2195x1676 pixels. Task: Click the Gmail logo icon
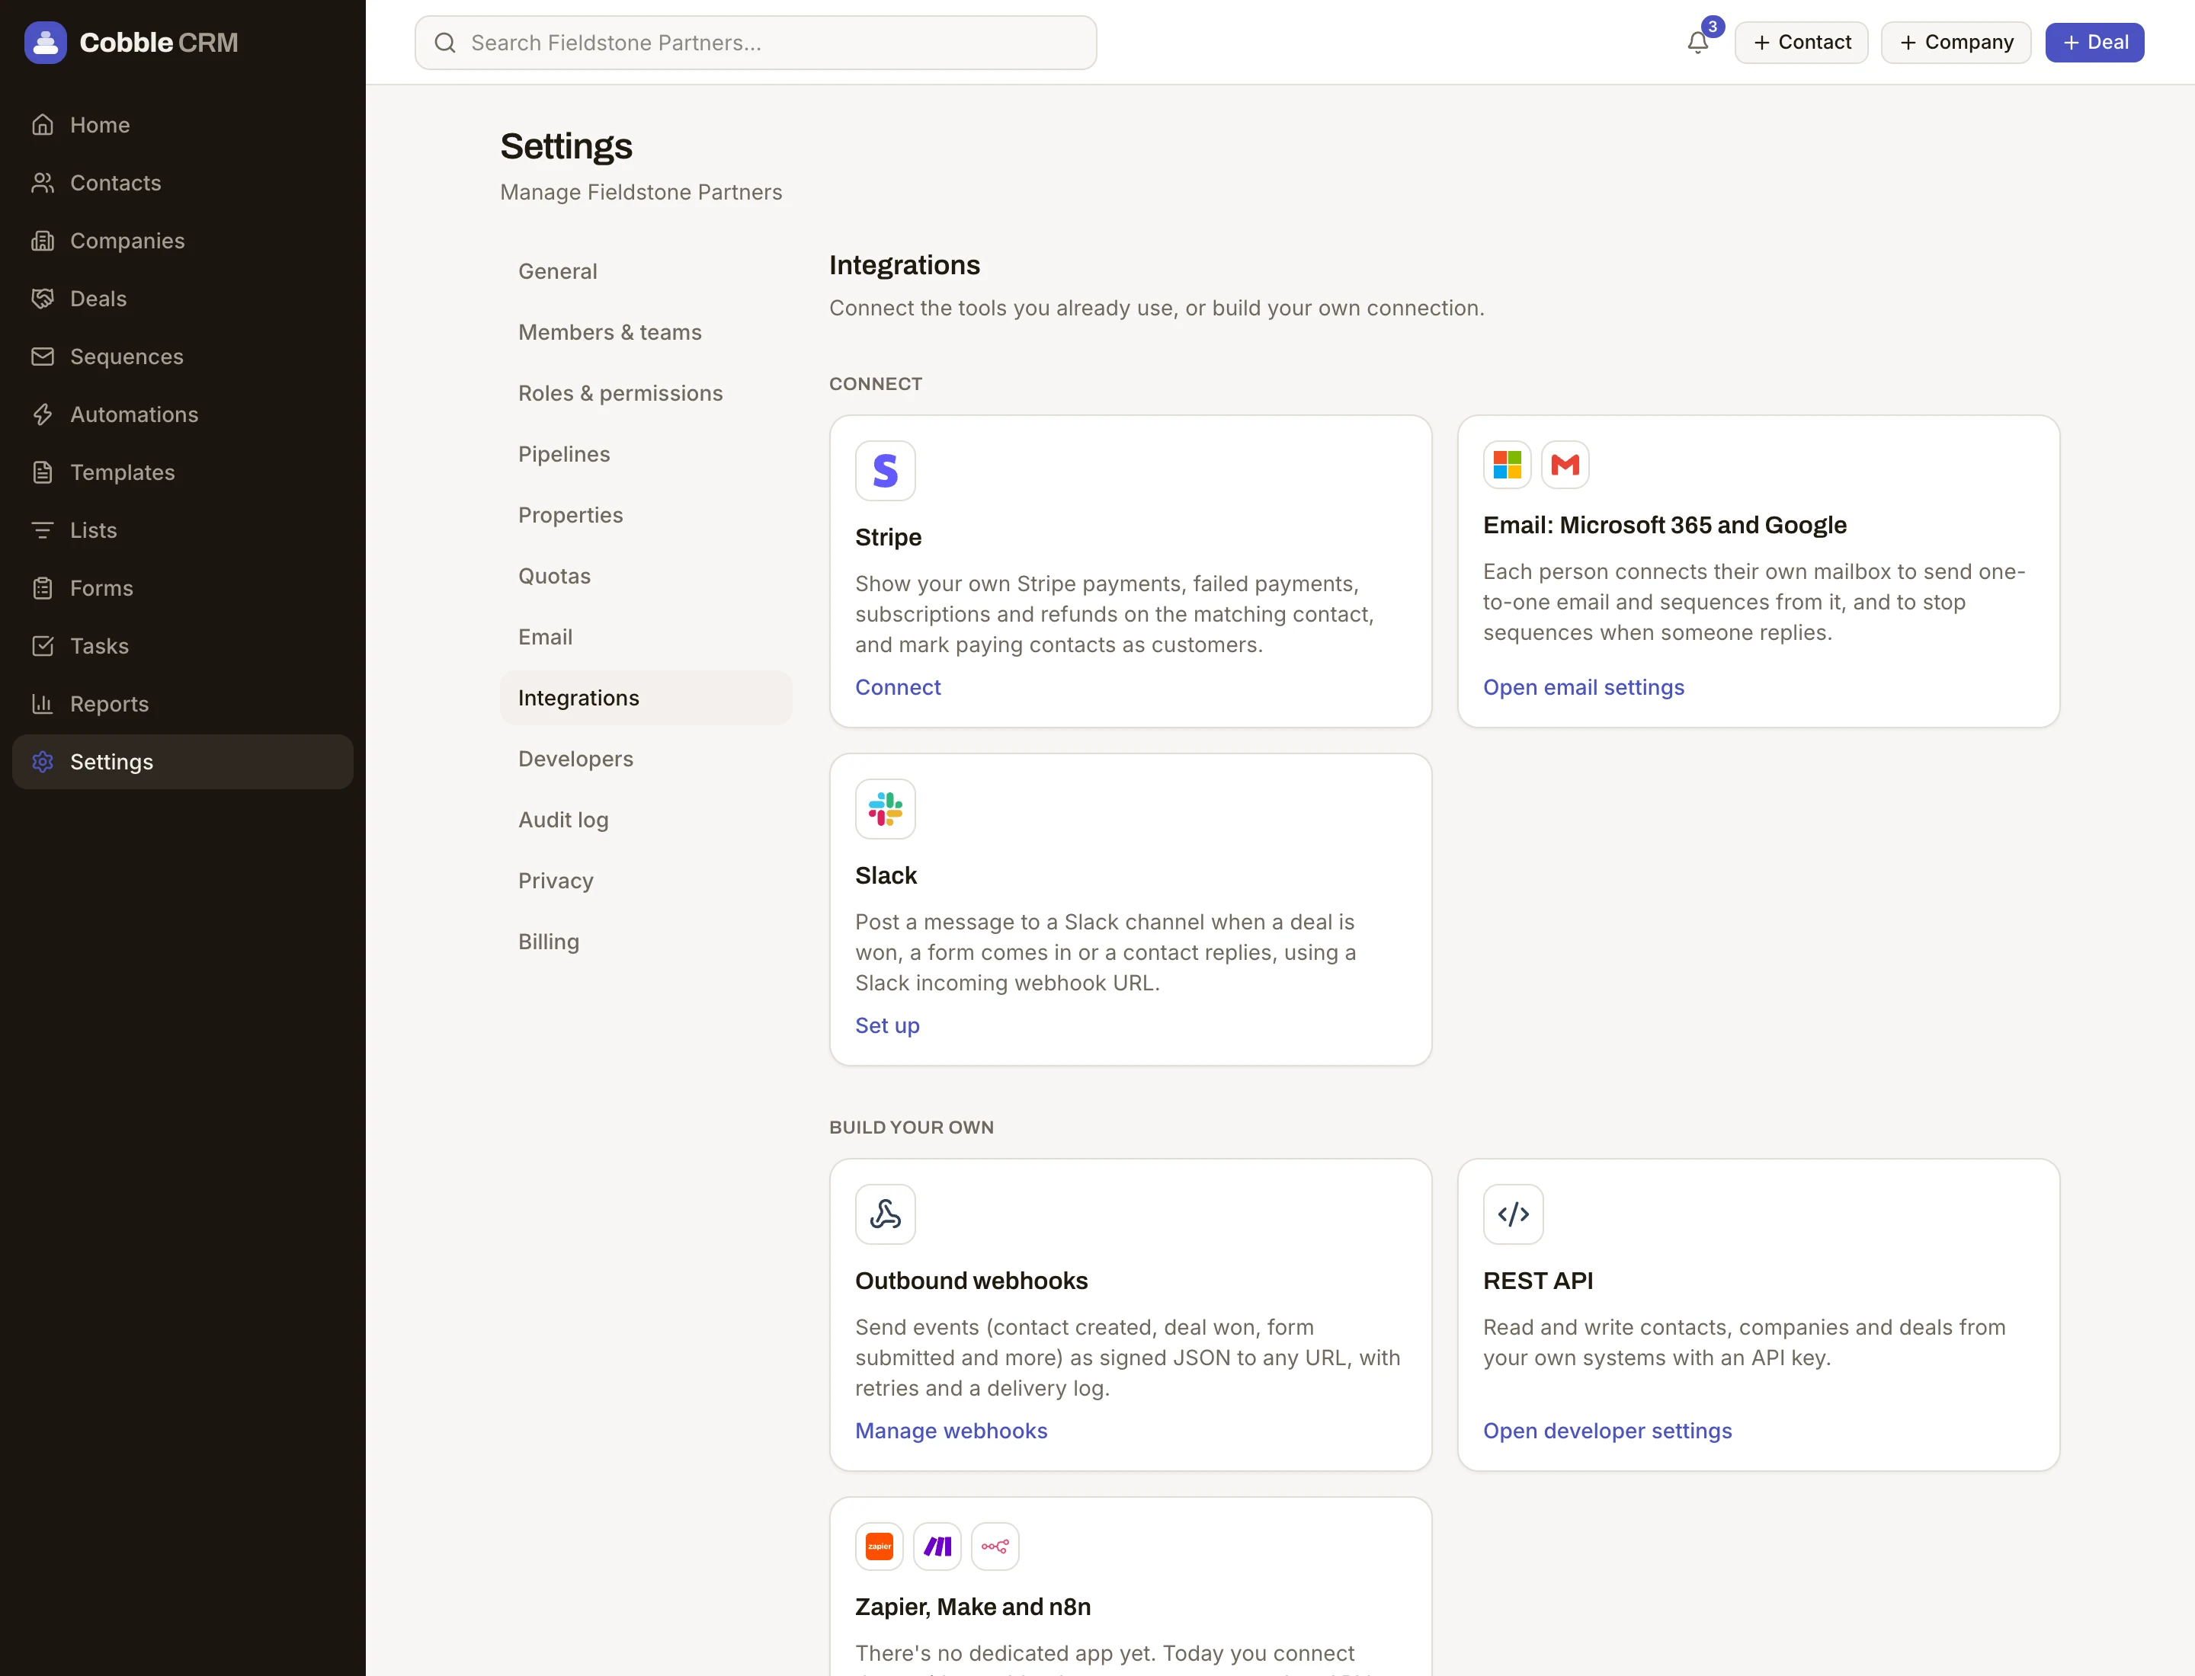[1565, 465]
